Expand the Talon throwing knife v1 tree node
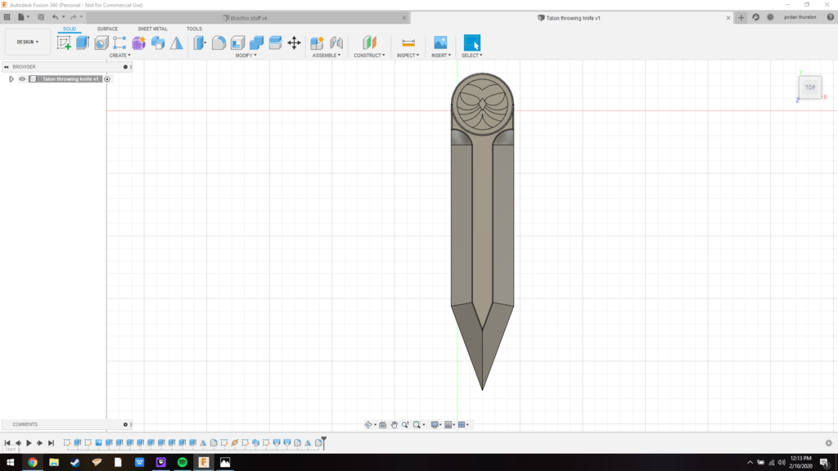This screenshot has width=838, height=471. coord(11,79)
